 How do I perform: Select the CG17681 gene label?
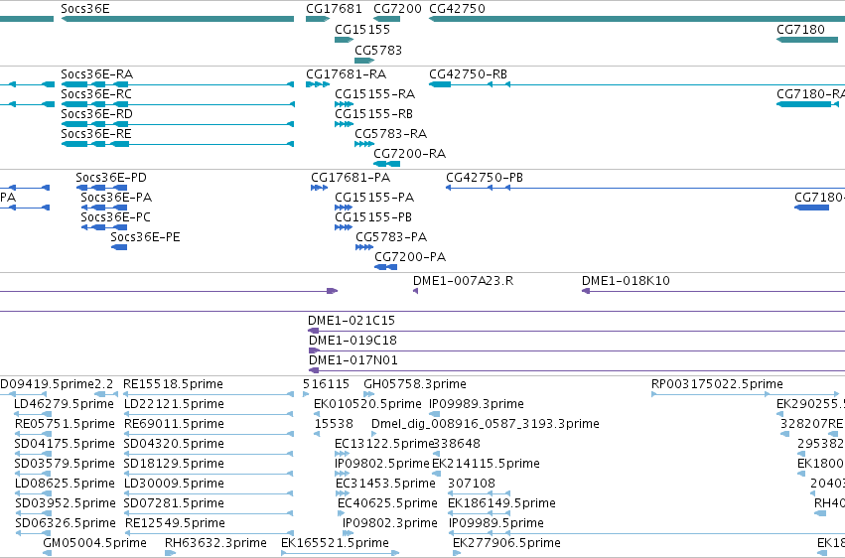coord(334,9)
